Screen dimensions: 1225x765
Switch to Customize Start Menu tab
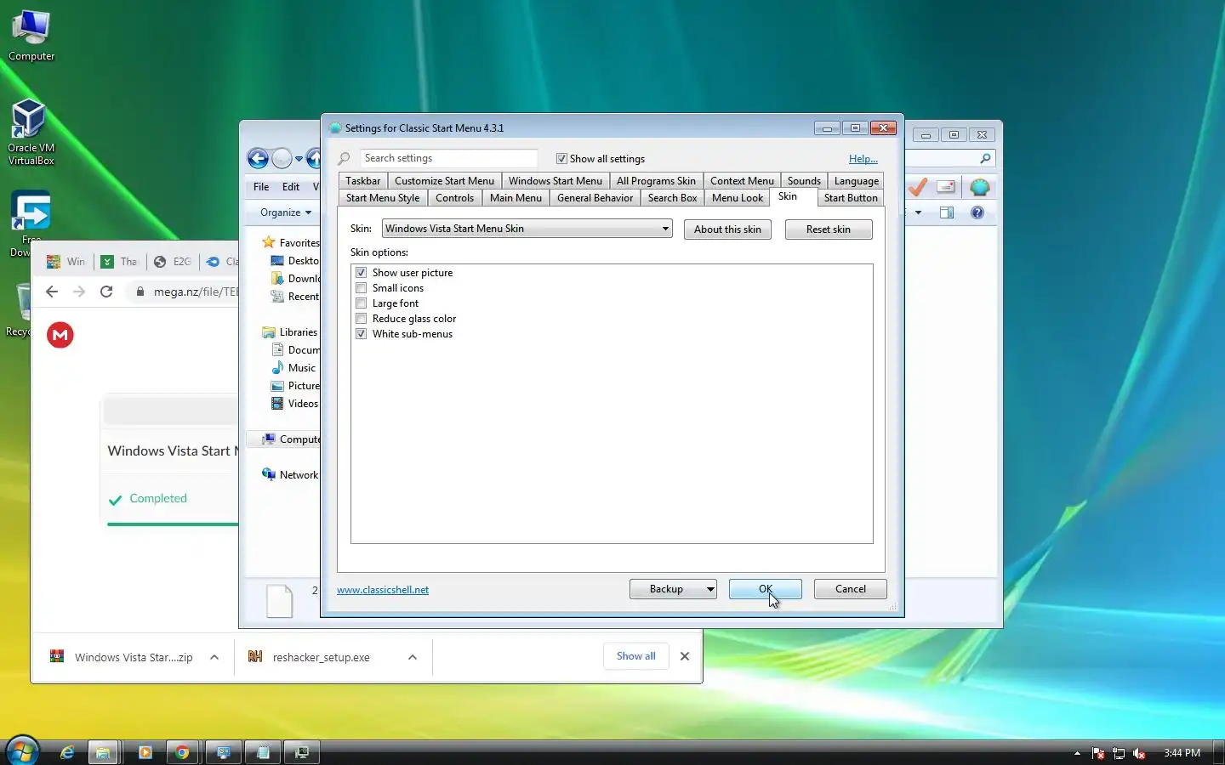pos(444,181)
